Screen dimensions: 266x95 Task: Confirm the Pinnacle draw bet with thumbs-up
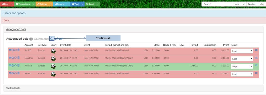click(16, 65)
